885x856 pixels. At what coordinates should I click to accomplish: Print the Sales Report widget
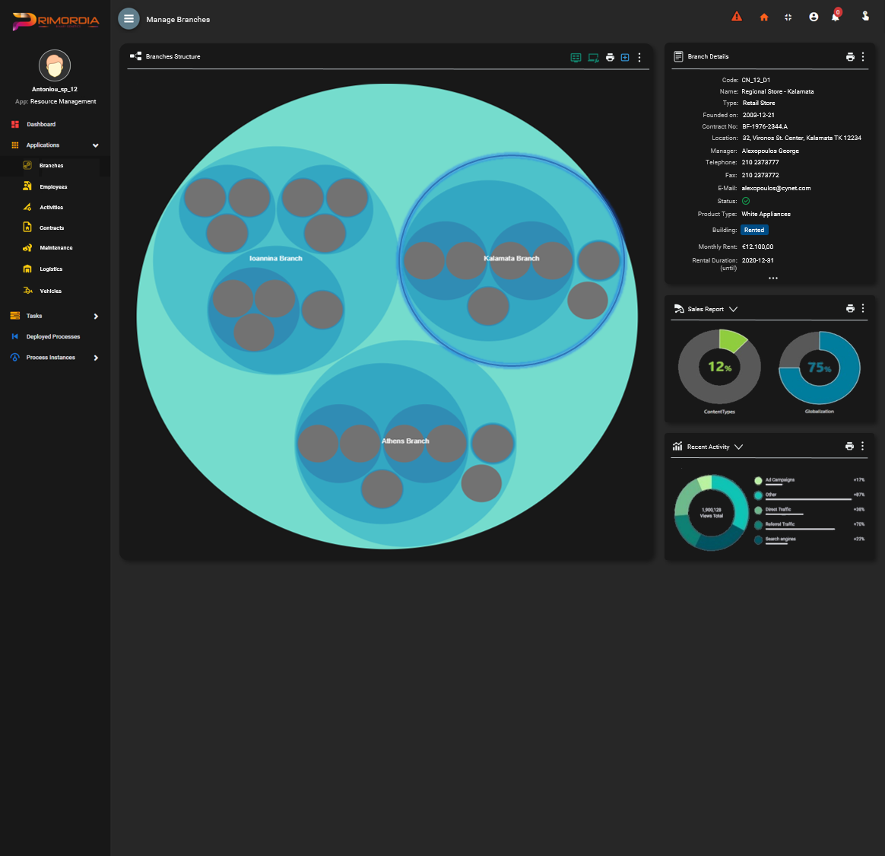pyautogui.click(x=850, y=309)
